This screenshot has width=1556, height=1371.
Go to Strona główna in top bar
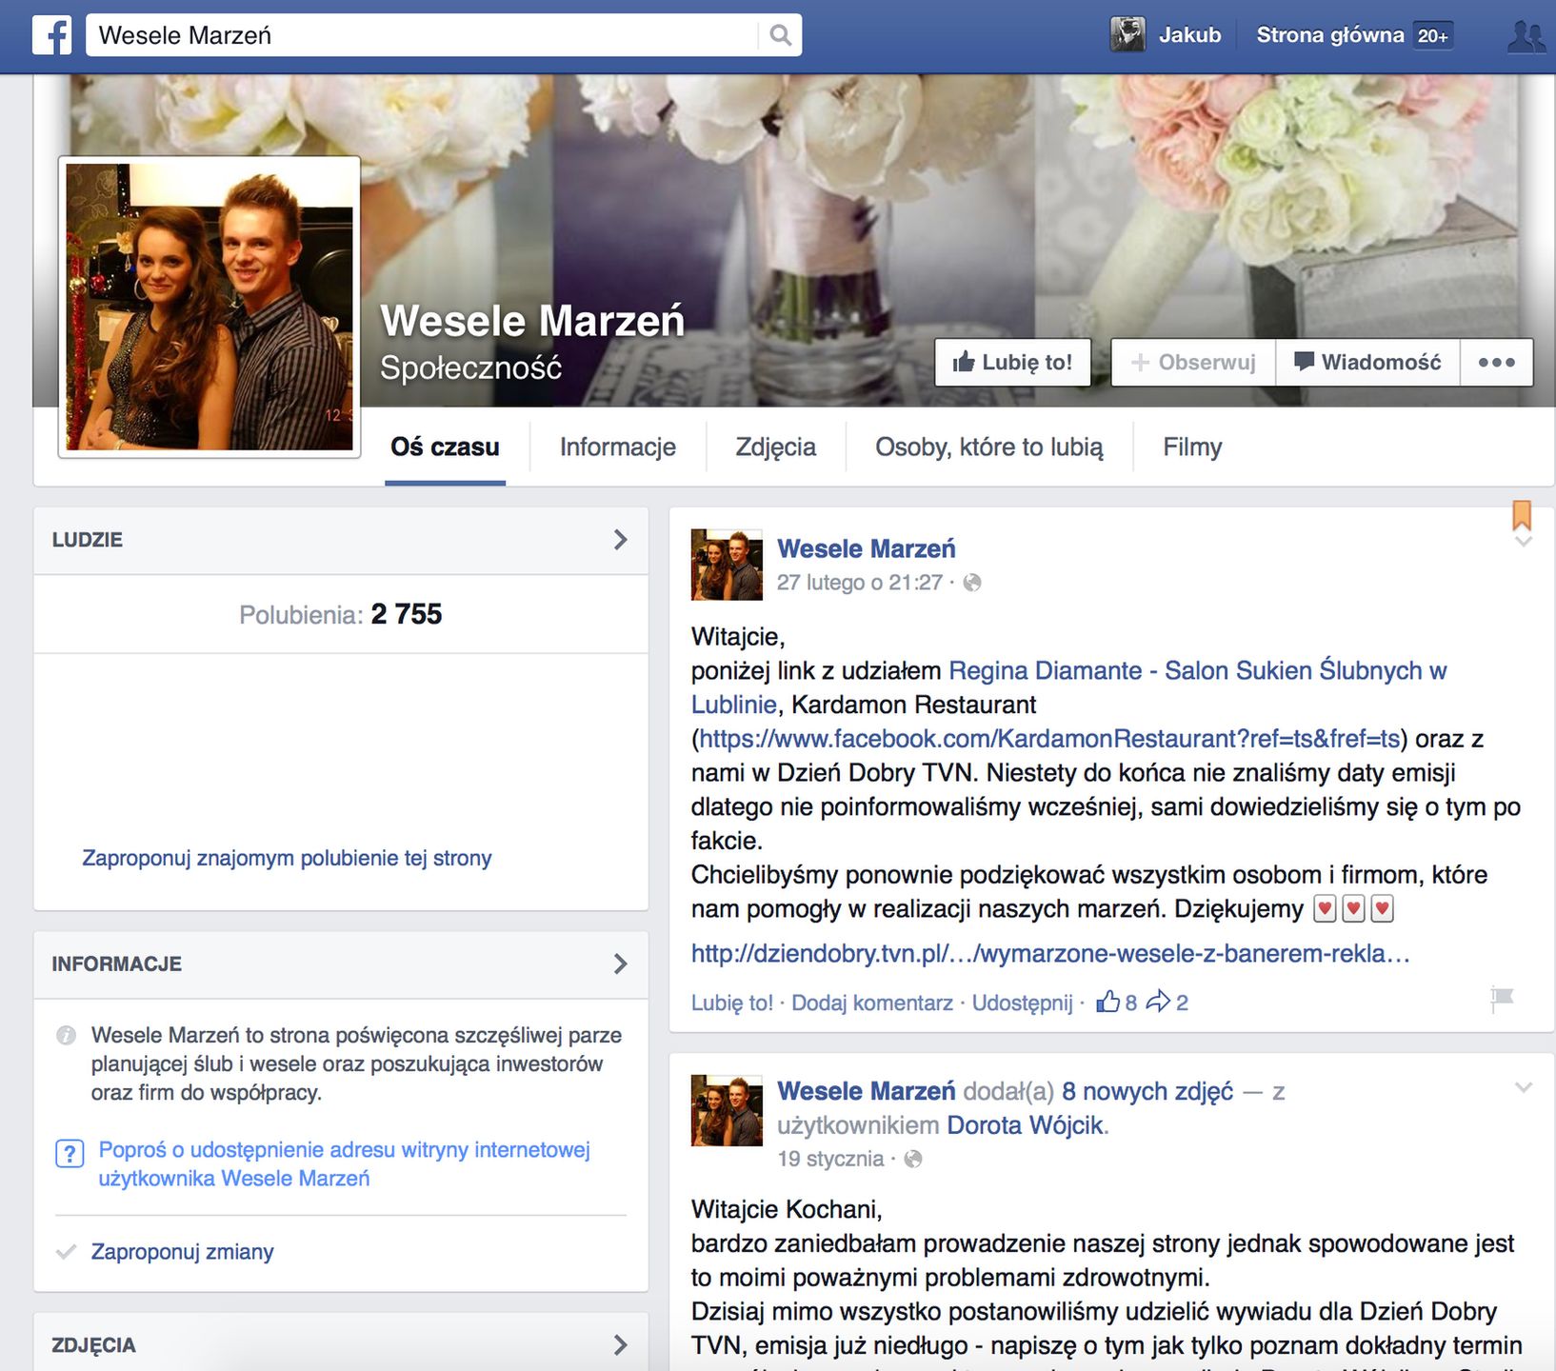pos(1330,35)
